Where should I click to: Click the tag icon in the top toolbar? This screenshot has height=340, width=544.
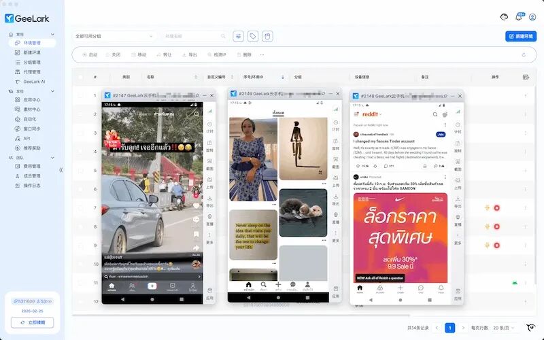click(253, 36)
